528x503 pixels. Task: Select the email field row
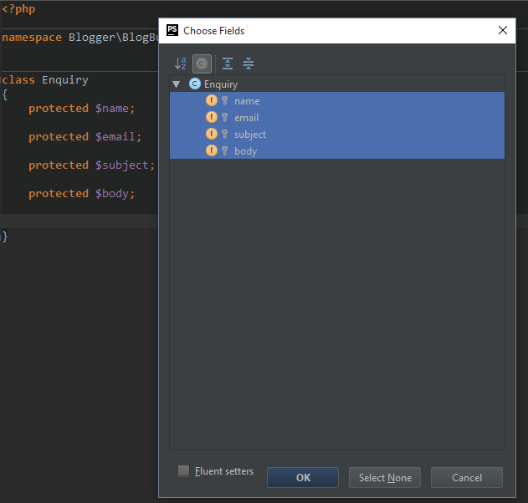[x=247, y=118]
